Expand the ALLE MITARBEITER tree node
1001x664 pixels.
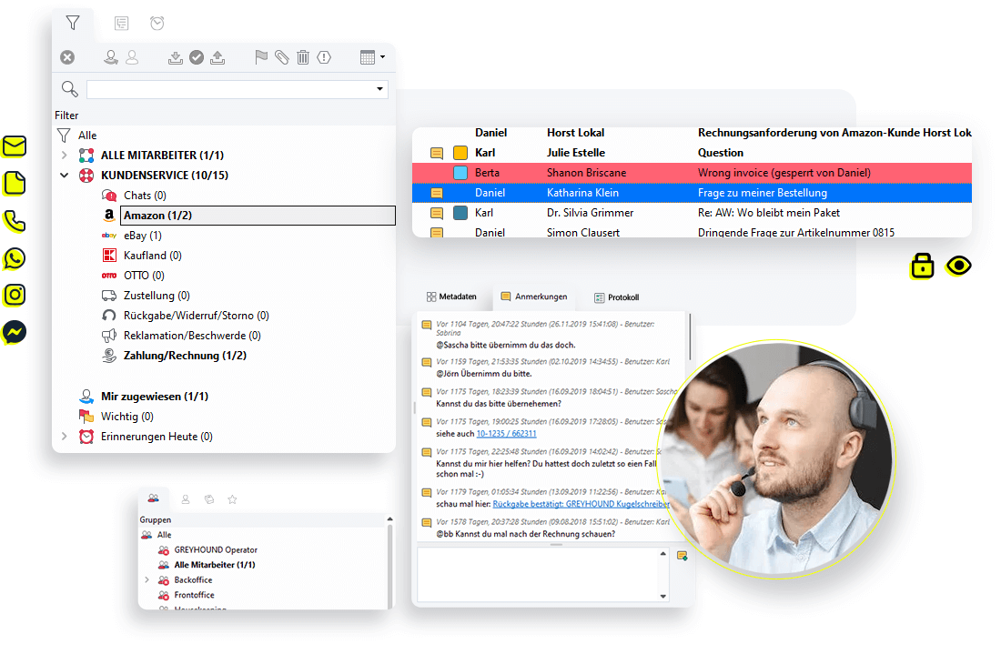64,155
